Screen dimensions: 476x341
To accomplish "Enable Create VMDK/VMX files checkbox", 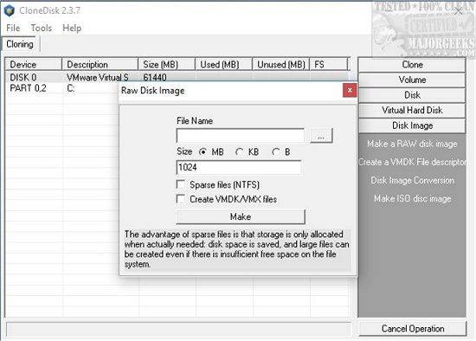I will click(x=181, y=199).
